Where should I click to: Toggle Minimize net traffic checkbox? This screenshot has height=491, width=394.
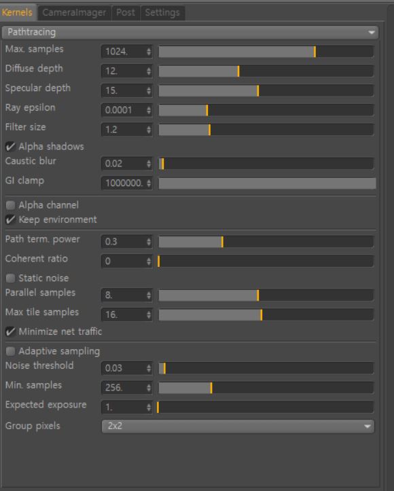(x=10, y=331)
